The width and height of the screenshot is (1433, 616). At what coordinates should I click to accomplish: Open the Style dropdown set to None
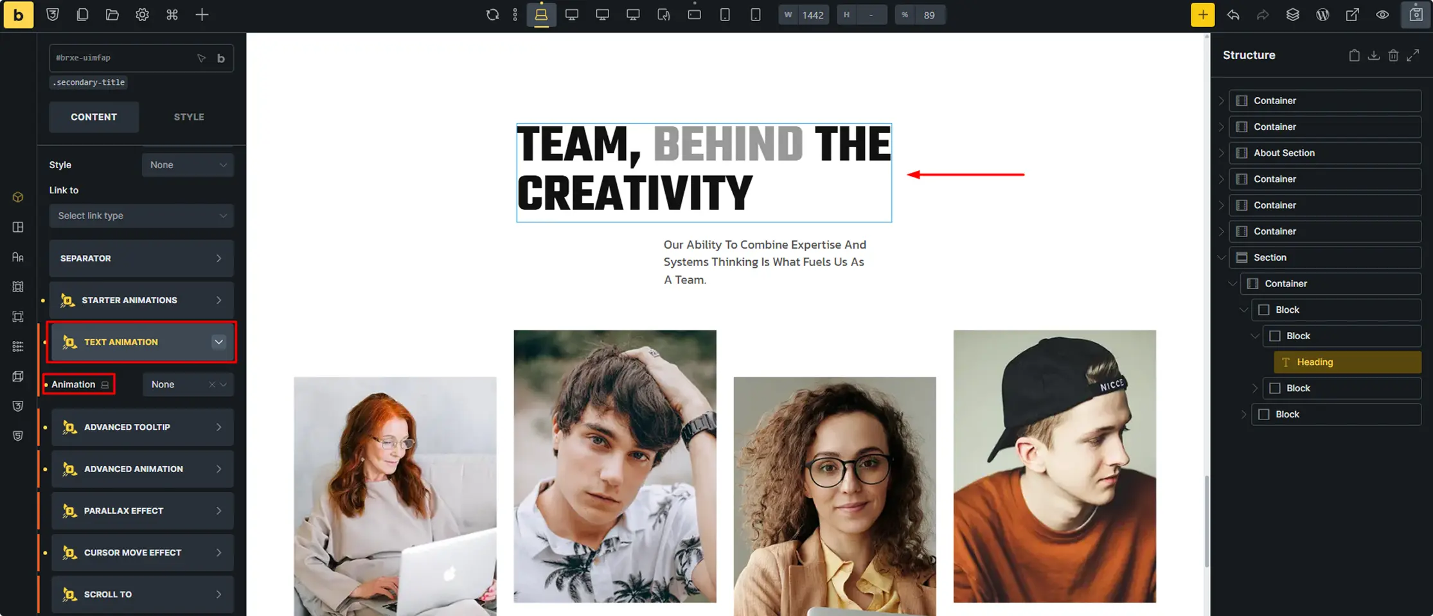click(188, 165)
